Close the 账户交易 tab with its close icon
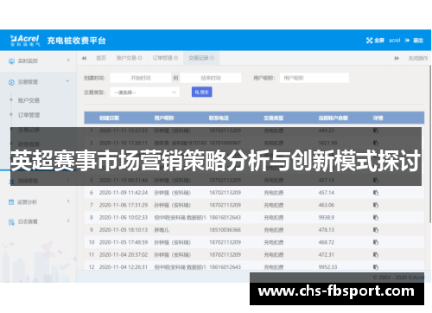Viewport: 432px width, 313px height. point(140,58)
